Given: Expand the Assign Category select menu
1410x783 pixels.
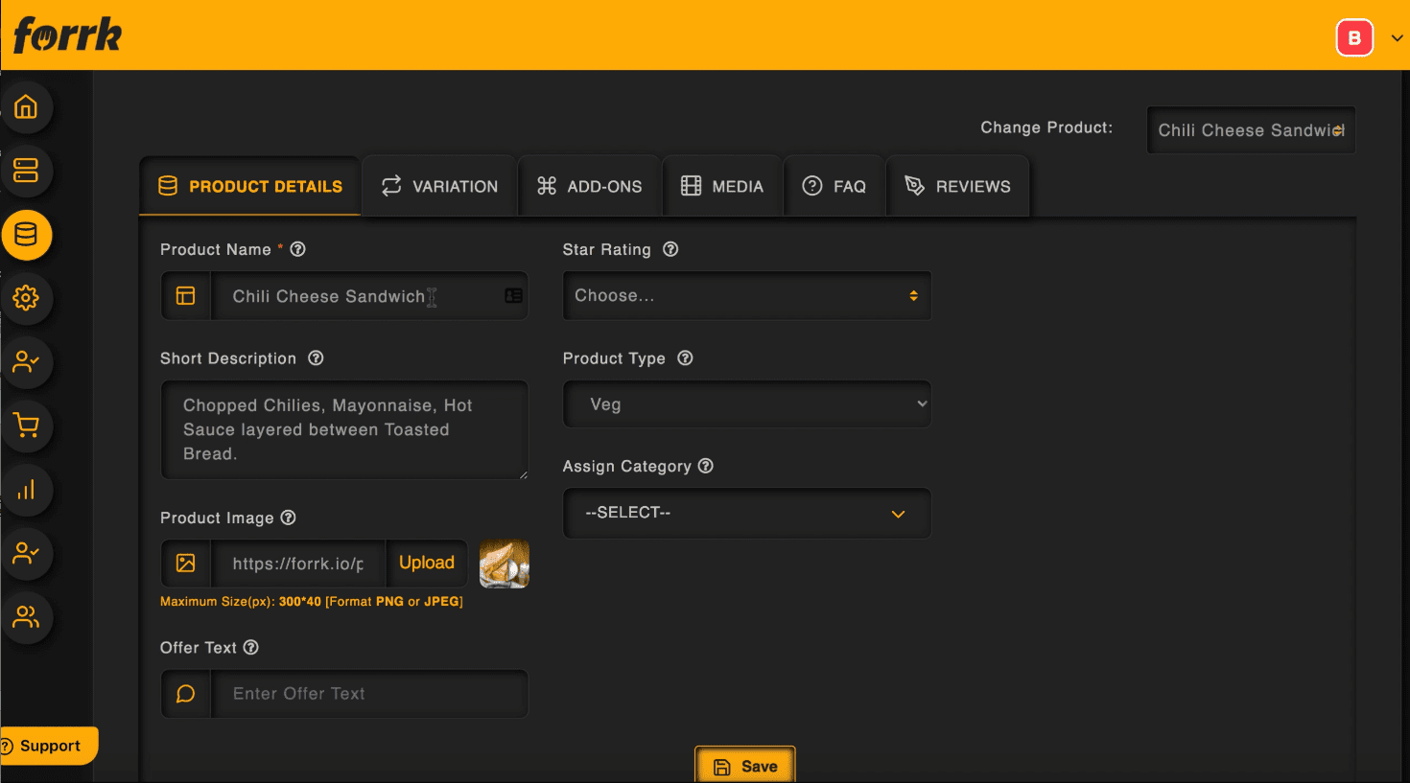Looking at the screenshot, I should [746, 514].
